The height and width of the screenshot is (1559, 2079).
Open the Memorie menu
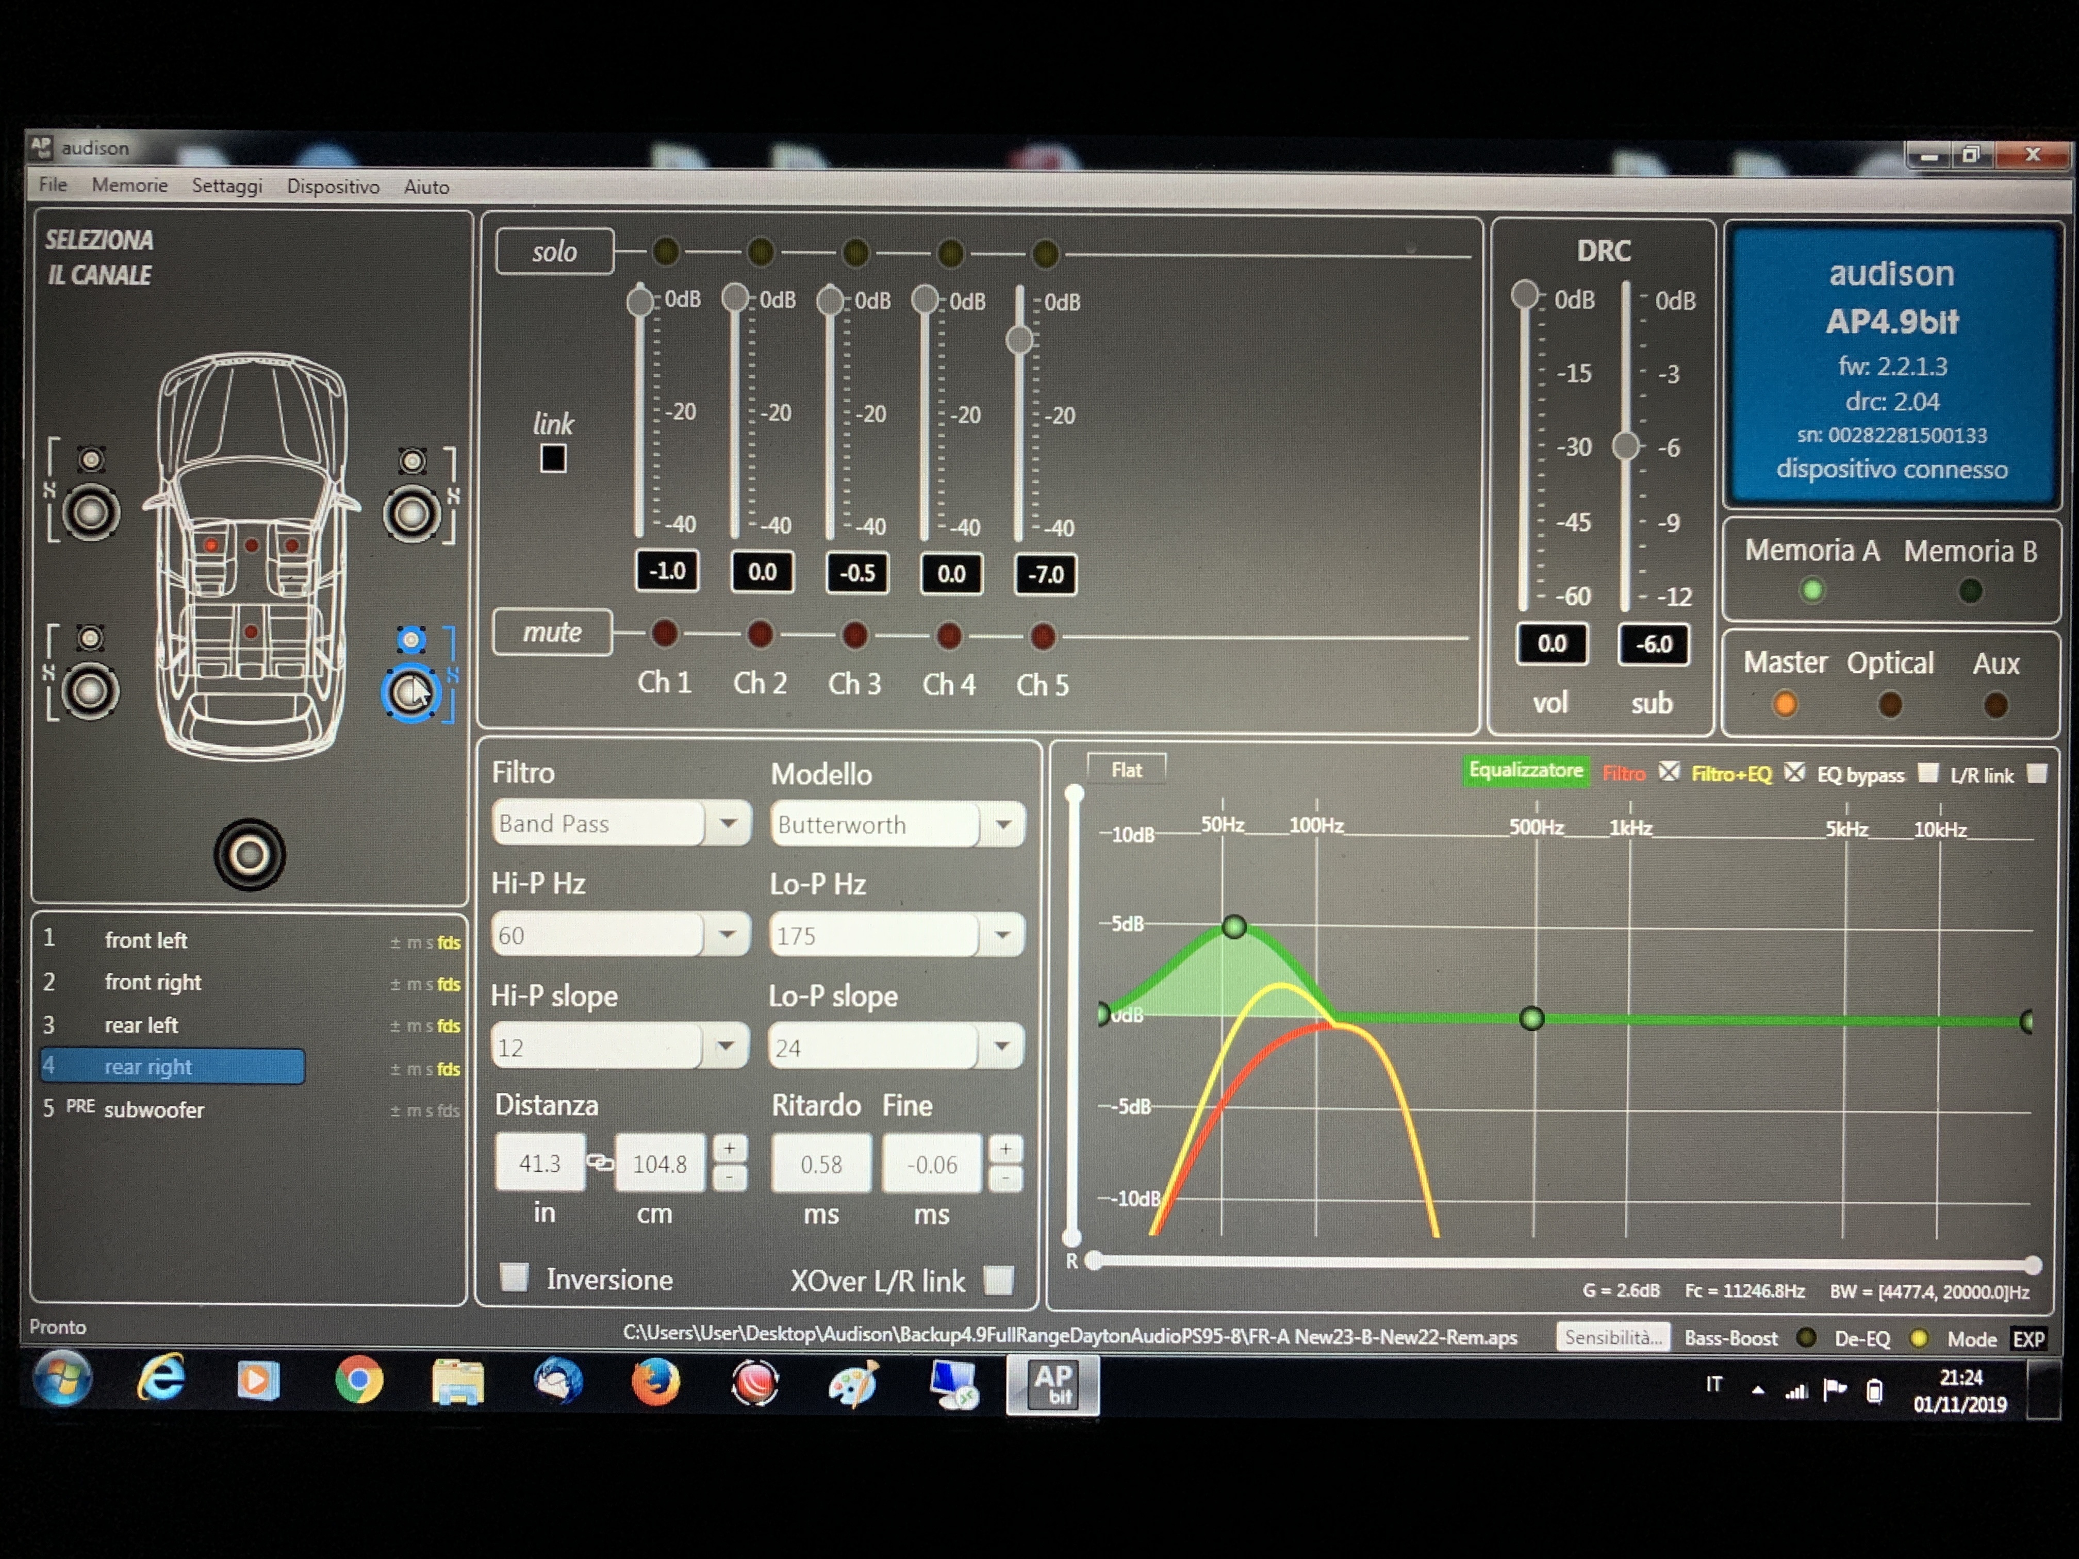pos(130,185)
